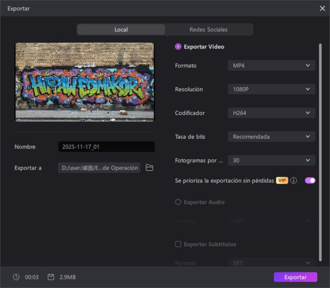This screenshot has height=288, width=330.
Task: Click the Nombre filename input field
Action: pyautogui.click(x=106, y=146)
